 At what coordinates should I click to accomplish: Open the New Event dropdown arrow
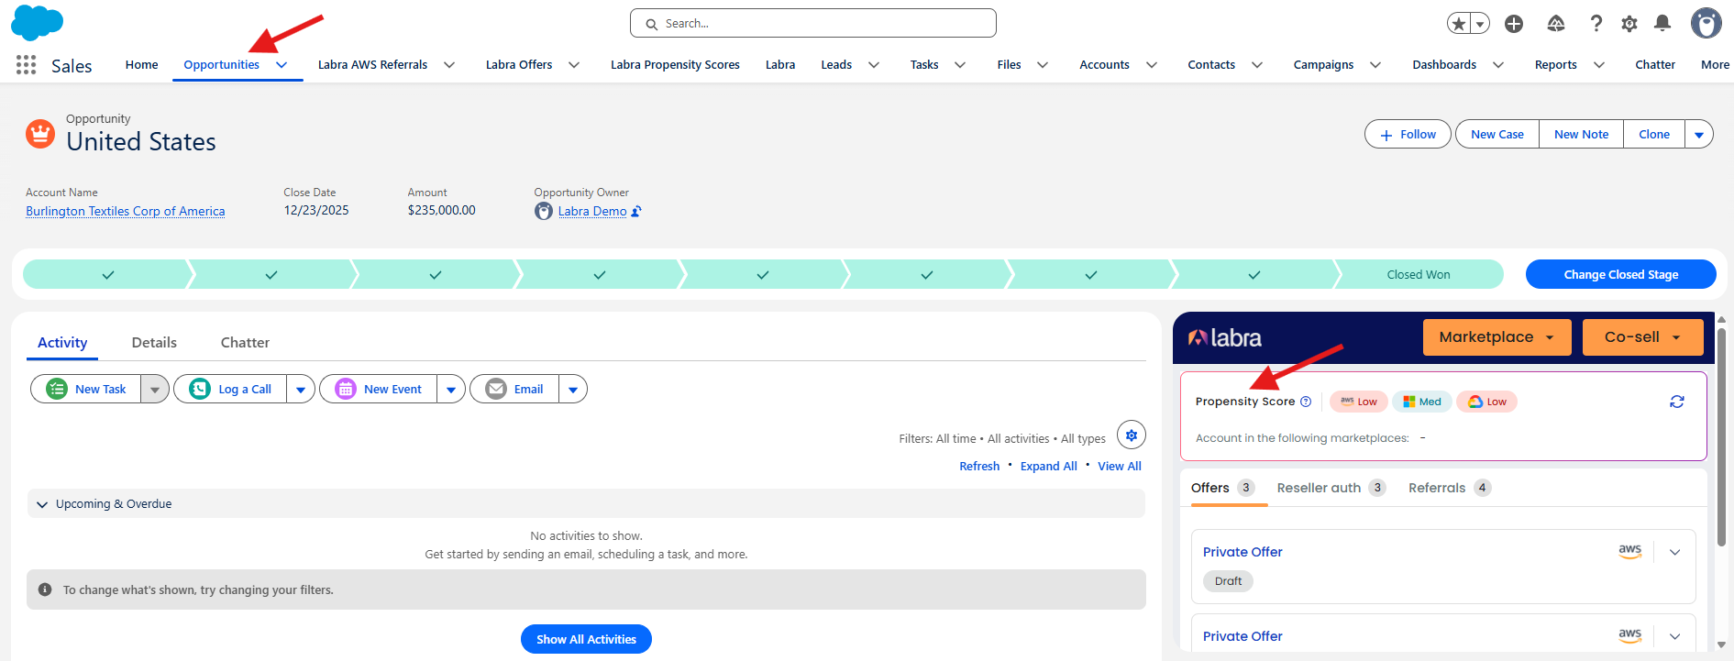tap(451, 390)
